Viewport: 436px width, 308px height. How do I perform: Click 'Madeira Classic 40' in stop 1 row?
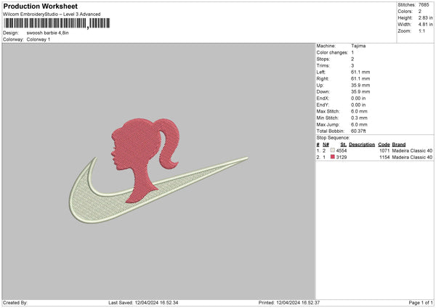pyautogui.click(x=412, y=150)
